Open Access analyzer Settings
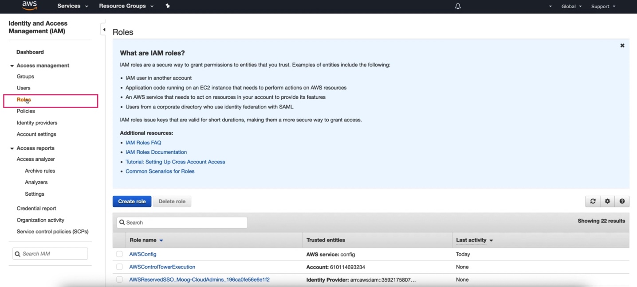Image resolution: width=637 pixels, height=287 pixels. (35, 194)
